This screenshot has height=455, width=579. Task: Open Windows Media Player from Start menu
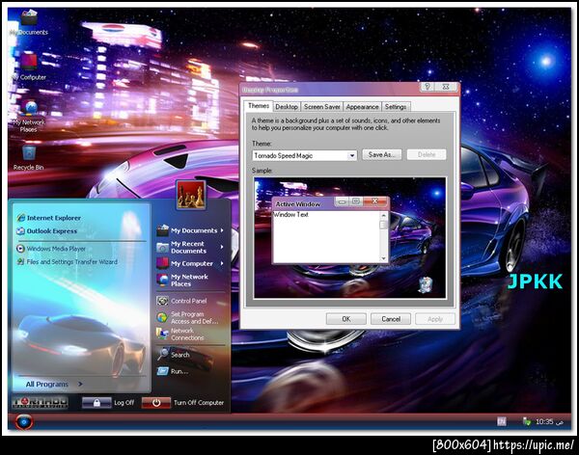coord(51,249)
